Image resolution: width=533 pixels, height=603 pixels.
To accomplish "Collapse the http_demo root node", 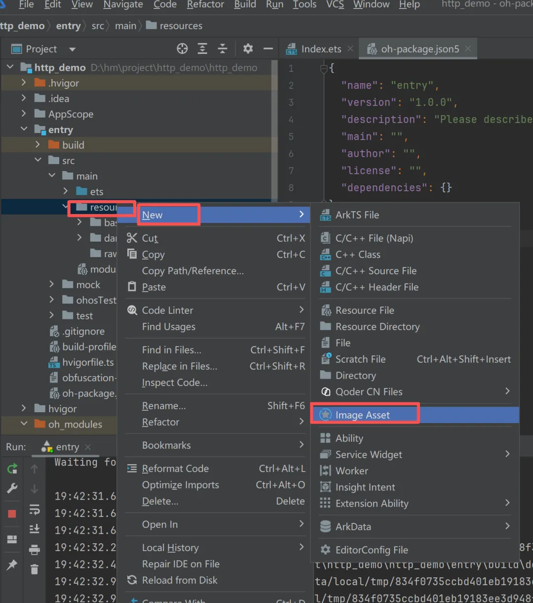I will 10,67.
